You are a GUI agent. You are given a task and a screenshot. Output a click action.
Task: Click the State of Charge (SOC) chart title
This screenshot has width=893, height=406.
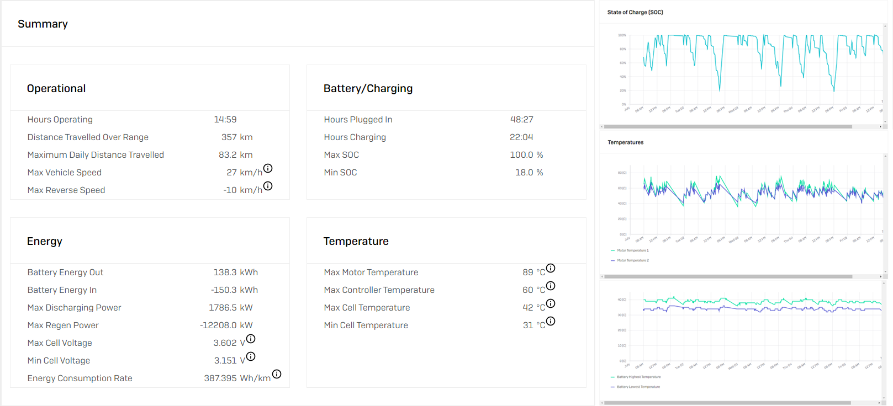click(635, 12)
